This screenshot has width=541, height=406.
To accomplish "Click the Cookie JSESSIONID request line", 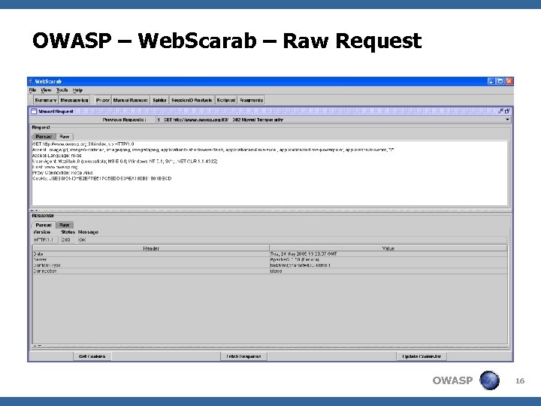I will pos(101,178).
